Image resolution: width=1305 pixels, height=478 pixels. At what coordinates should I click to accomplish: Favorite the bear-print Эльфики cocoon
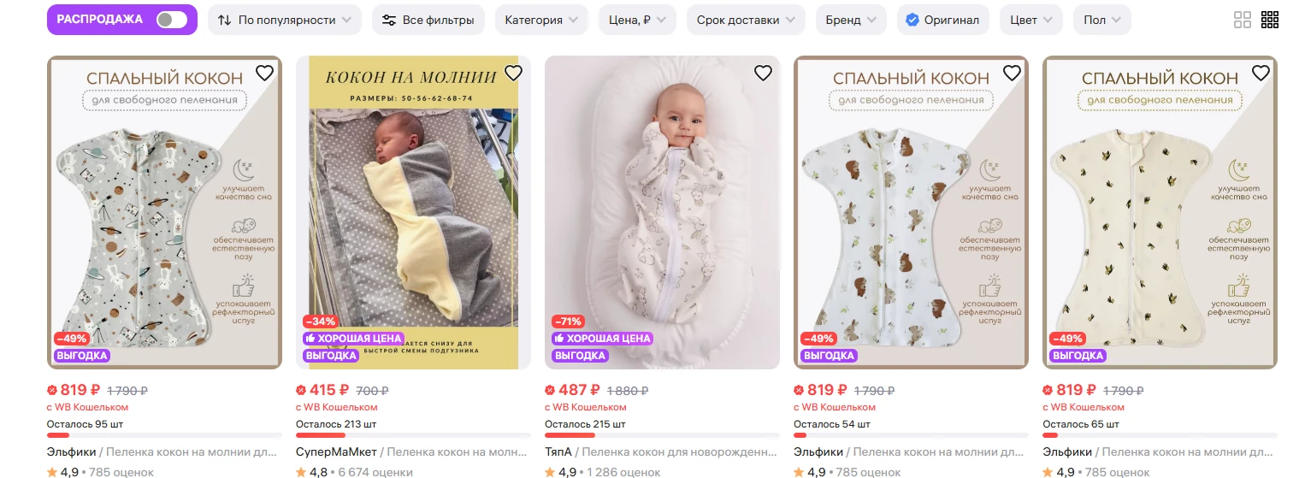pos(1012,74)
